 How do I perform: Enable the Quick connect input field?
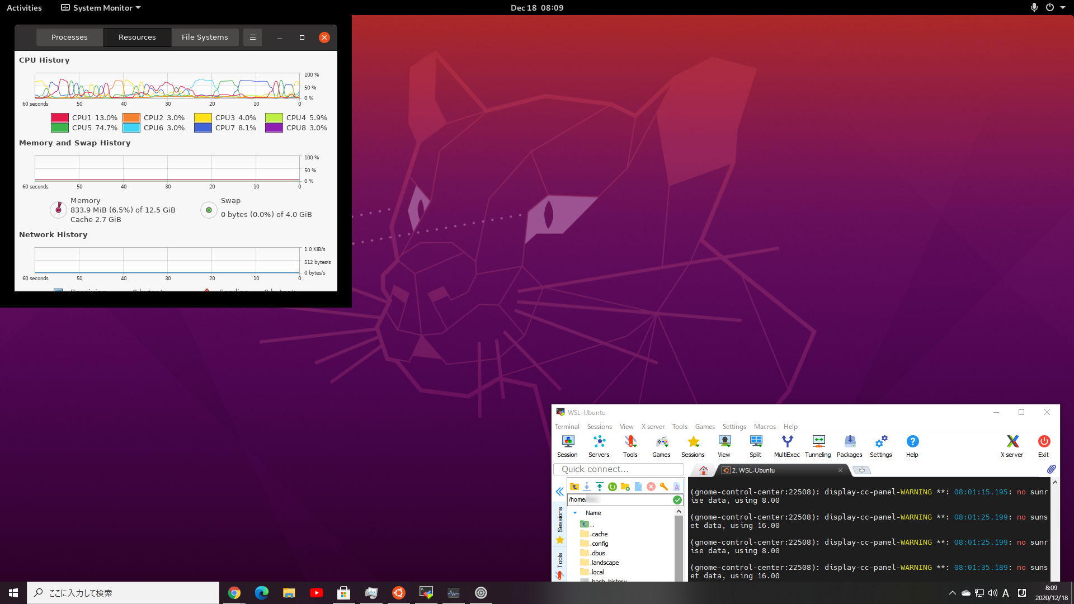pos(620,470)
